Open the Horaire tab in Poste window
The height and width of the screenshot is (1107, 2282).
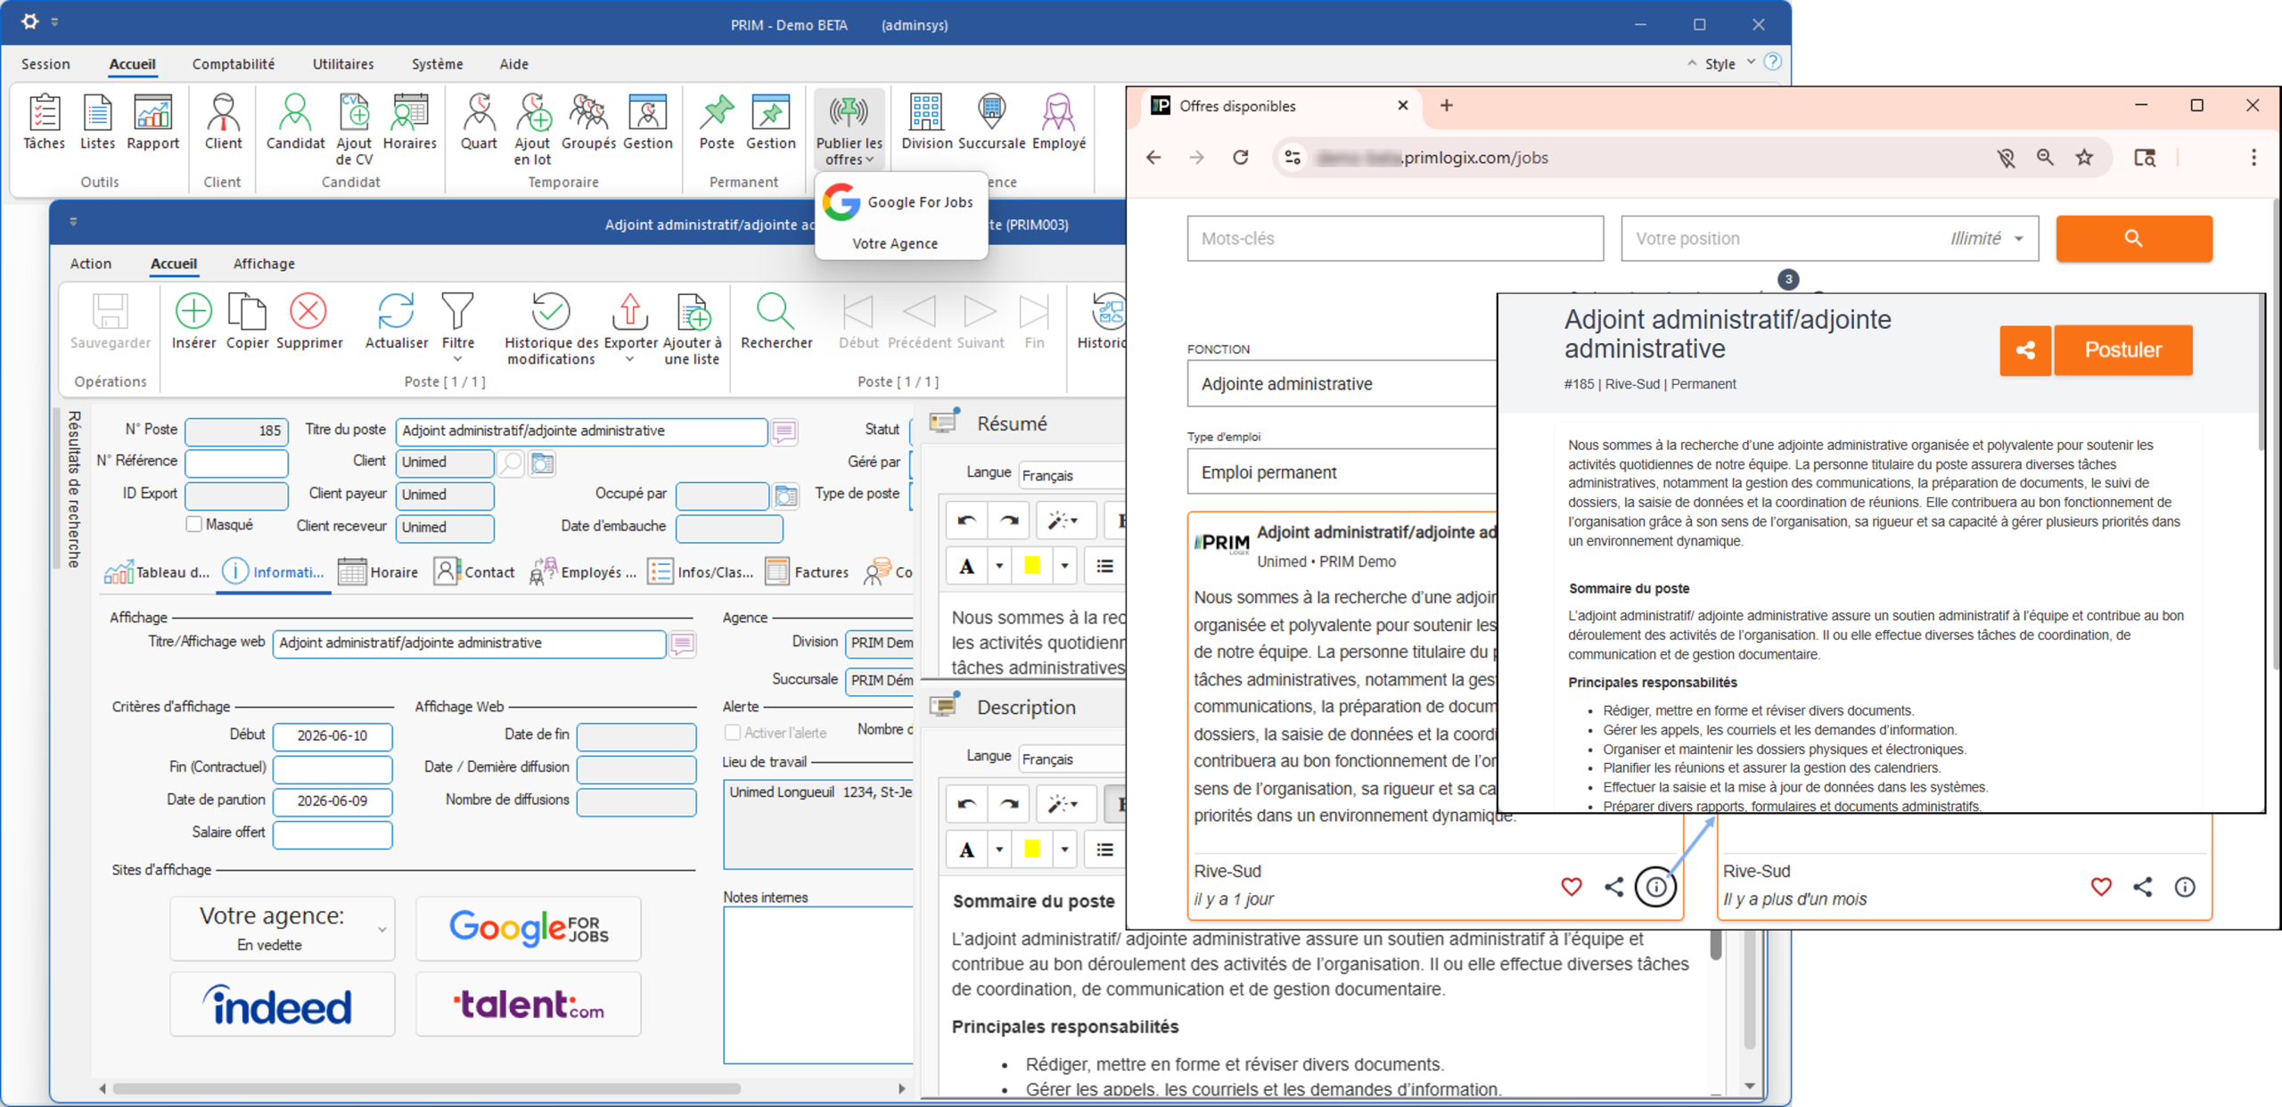pos(379,572)
